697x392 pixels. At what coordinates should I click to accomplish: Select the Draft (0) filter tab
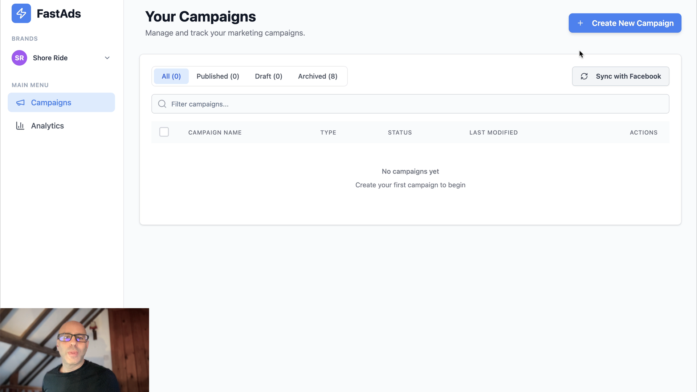pyautogui.click(x=268, y=76)
